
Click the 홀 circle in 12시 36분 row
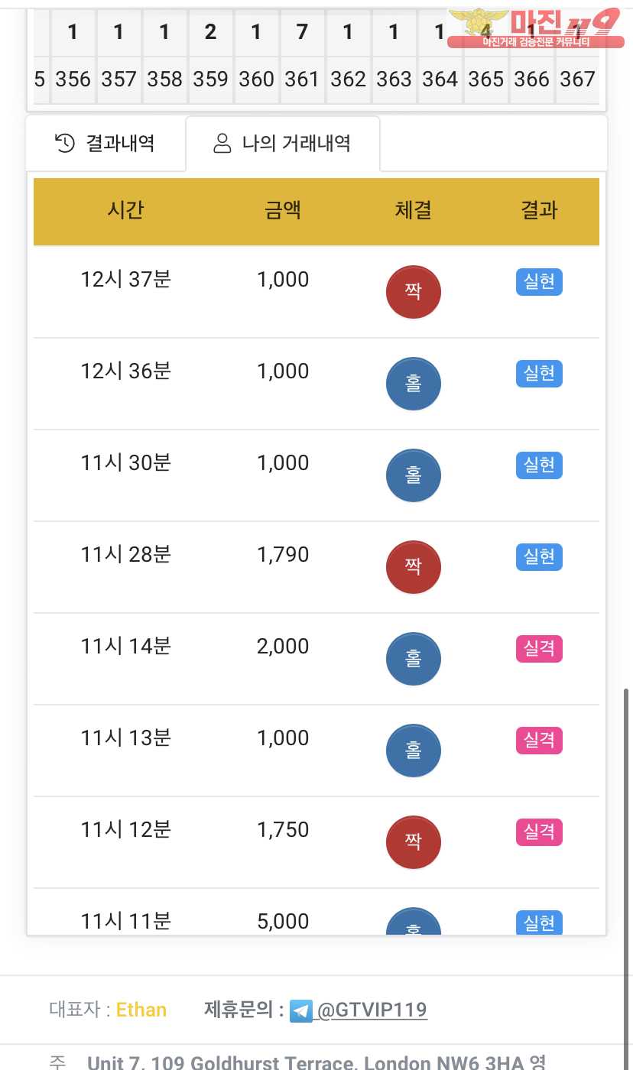pos(413,384)
